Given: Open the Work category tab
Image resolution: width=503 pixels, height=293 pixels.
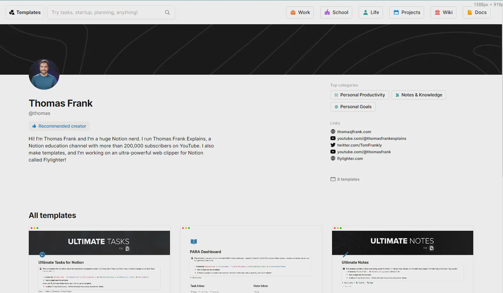Looking at the screenshot, I should click(300, 12).
